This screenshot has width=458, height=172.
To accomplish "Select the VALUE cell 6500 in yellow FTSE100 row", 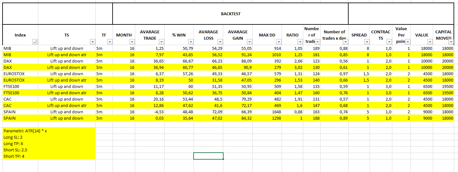I will [422, 93].
